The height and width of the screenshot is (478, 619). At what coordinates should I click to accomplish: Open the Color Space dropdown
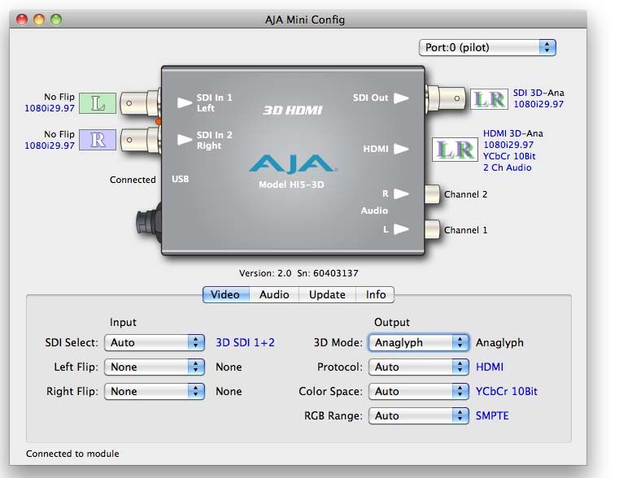coord(419,391)
